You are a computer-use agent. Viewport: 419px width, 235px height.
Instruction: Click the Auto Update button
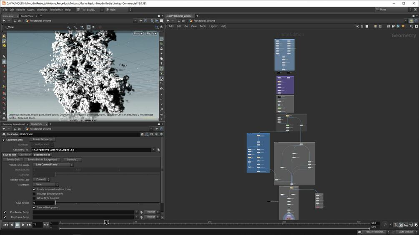[406, 232]
